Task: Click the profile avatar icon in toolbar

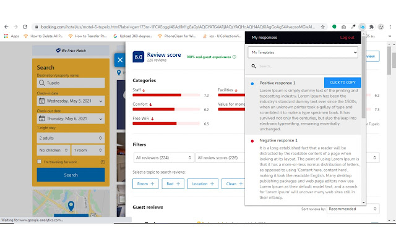Action: coord(381,27)
